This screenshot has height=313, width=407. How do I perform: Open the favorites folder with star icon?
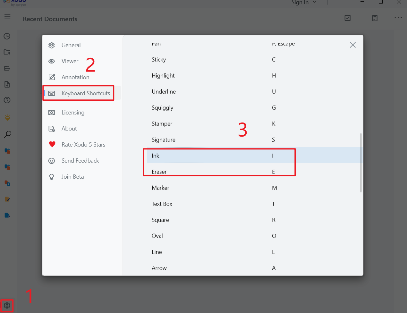(7, 52)
